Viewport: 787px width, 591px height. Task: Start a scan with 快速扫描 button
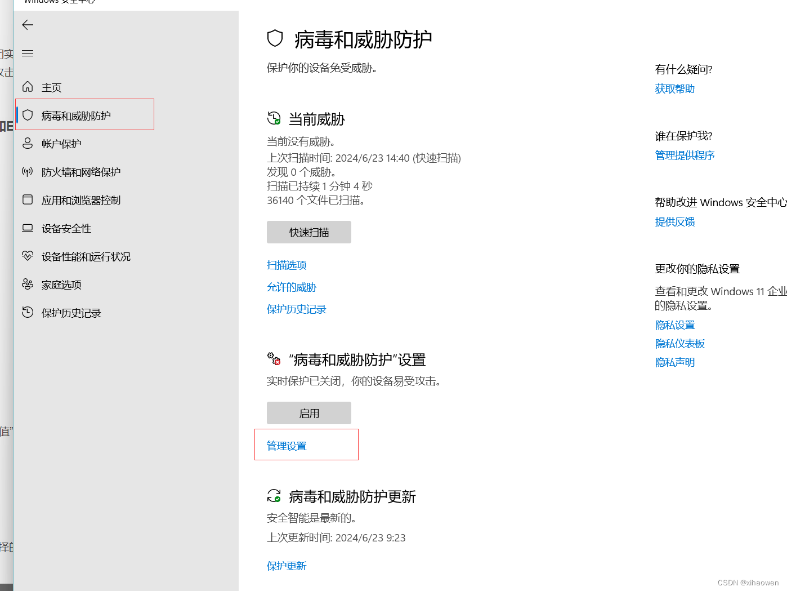[309, 232]
